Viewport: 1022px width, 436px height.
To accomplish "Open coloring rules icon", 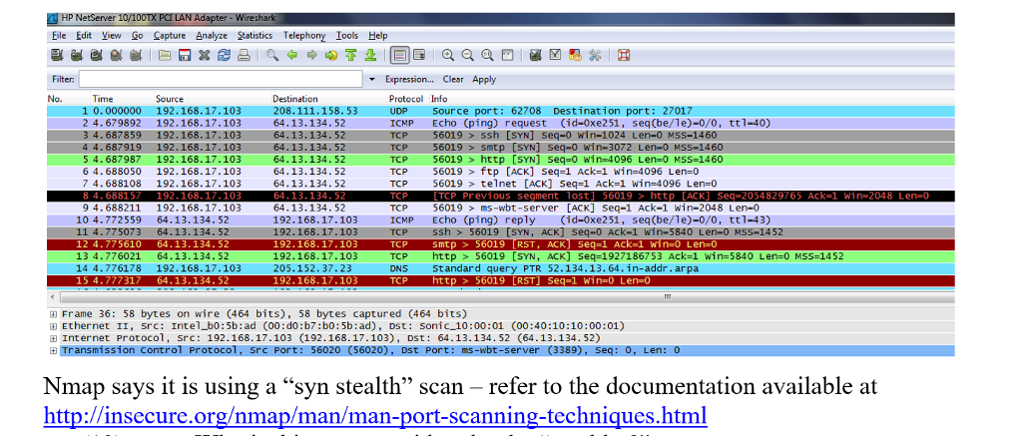I will (x=575, y=56).
